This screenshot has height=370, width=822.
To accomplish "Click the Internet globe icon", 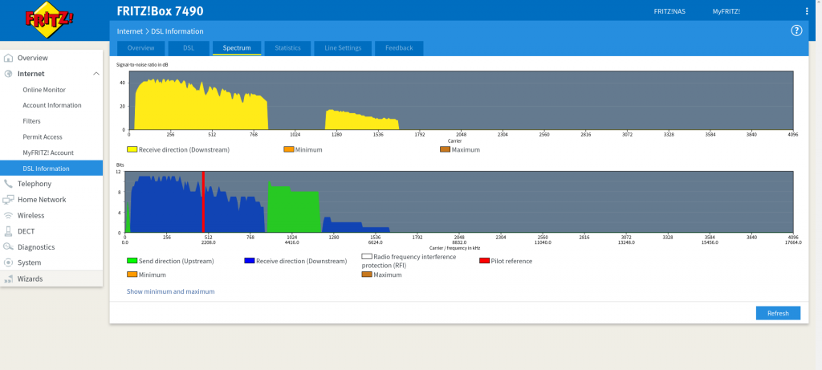I will click(x=8, y=74).
